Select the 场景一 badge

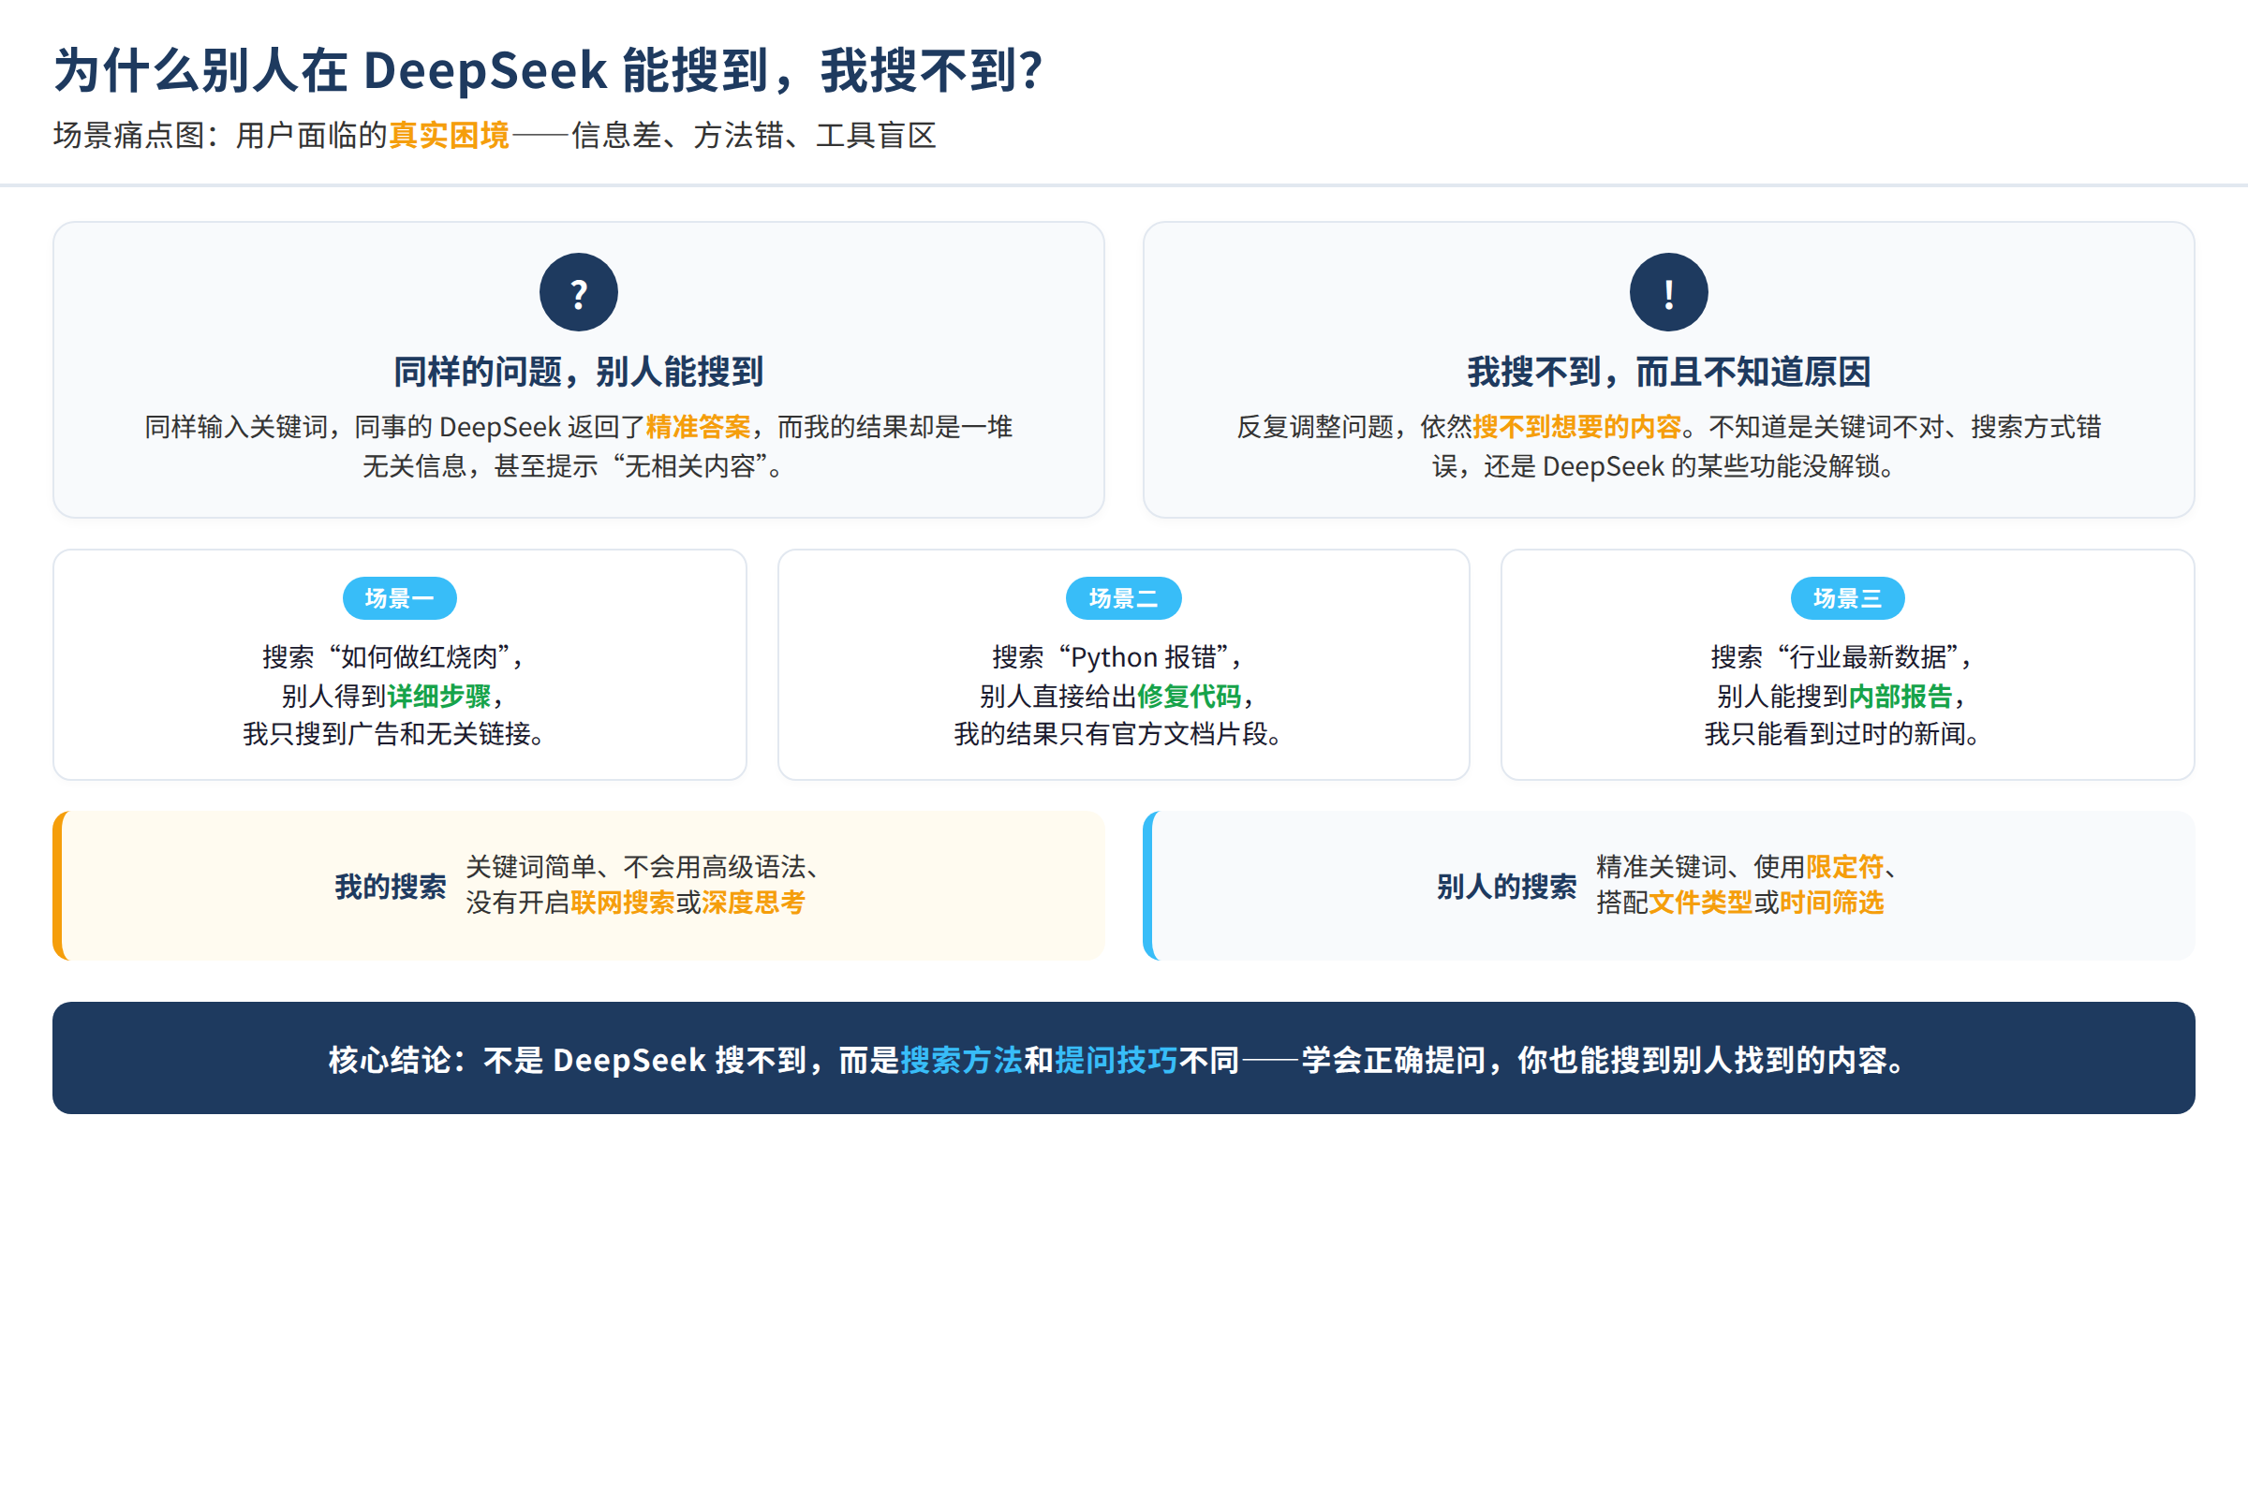400,598
